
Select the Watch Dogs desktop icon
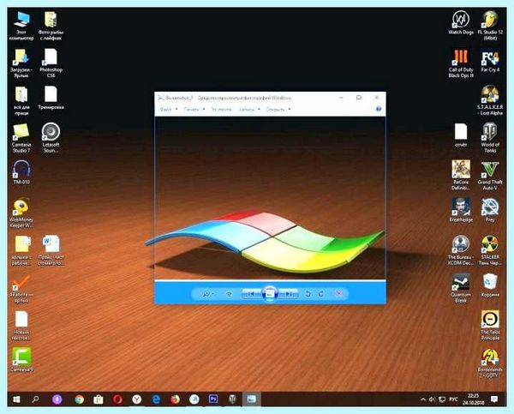(461, 23)
